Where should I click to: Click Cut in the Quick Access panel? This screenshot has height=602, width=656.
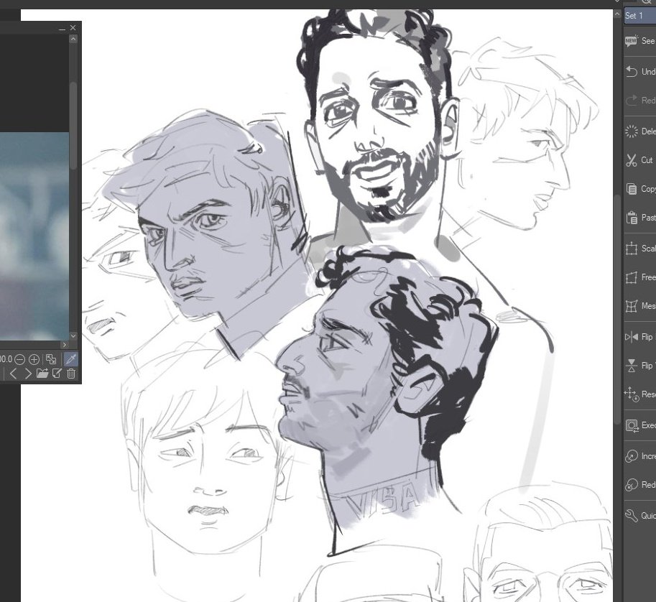[639, 160]
